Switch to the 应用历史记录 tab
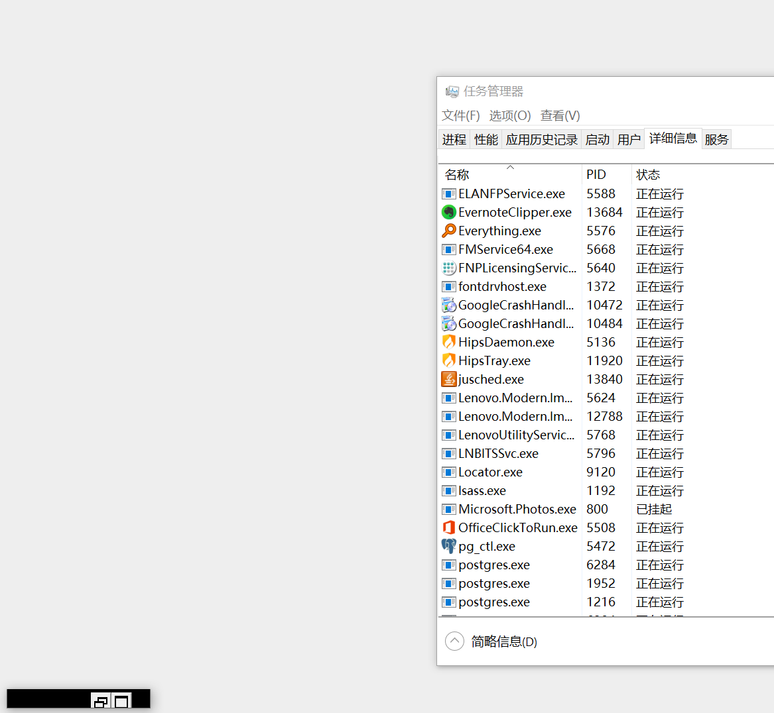The width and height of the screenshot is (774, 713). 541,140
